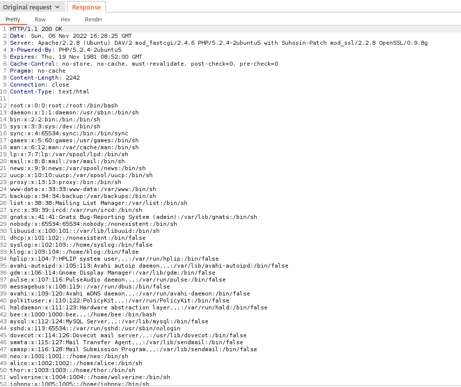Click the X-Powered-By header name

tap(31, 50)
